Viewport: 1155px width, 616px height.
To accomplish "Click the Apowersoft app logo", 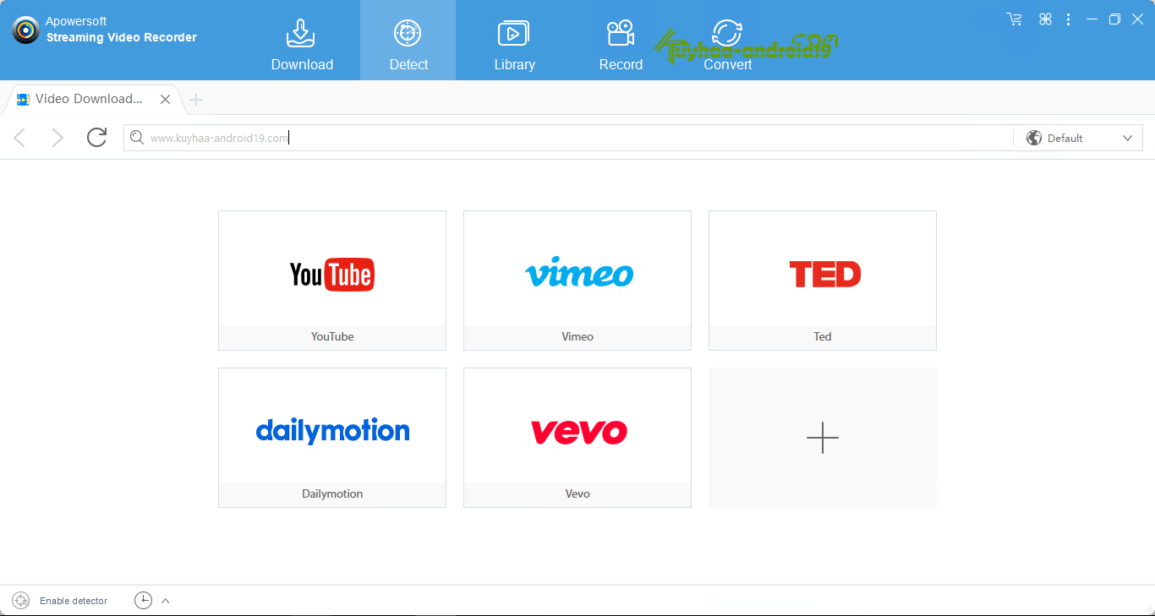I will click(25, 30).
